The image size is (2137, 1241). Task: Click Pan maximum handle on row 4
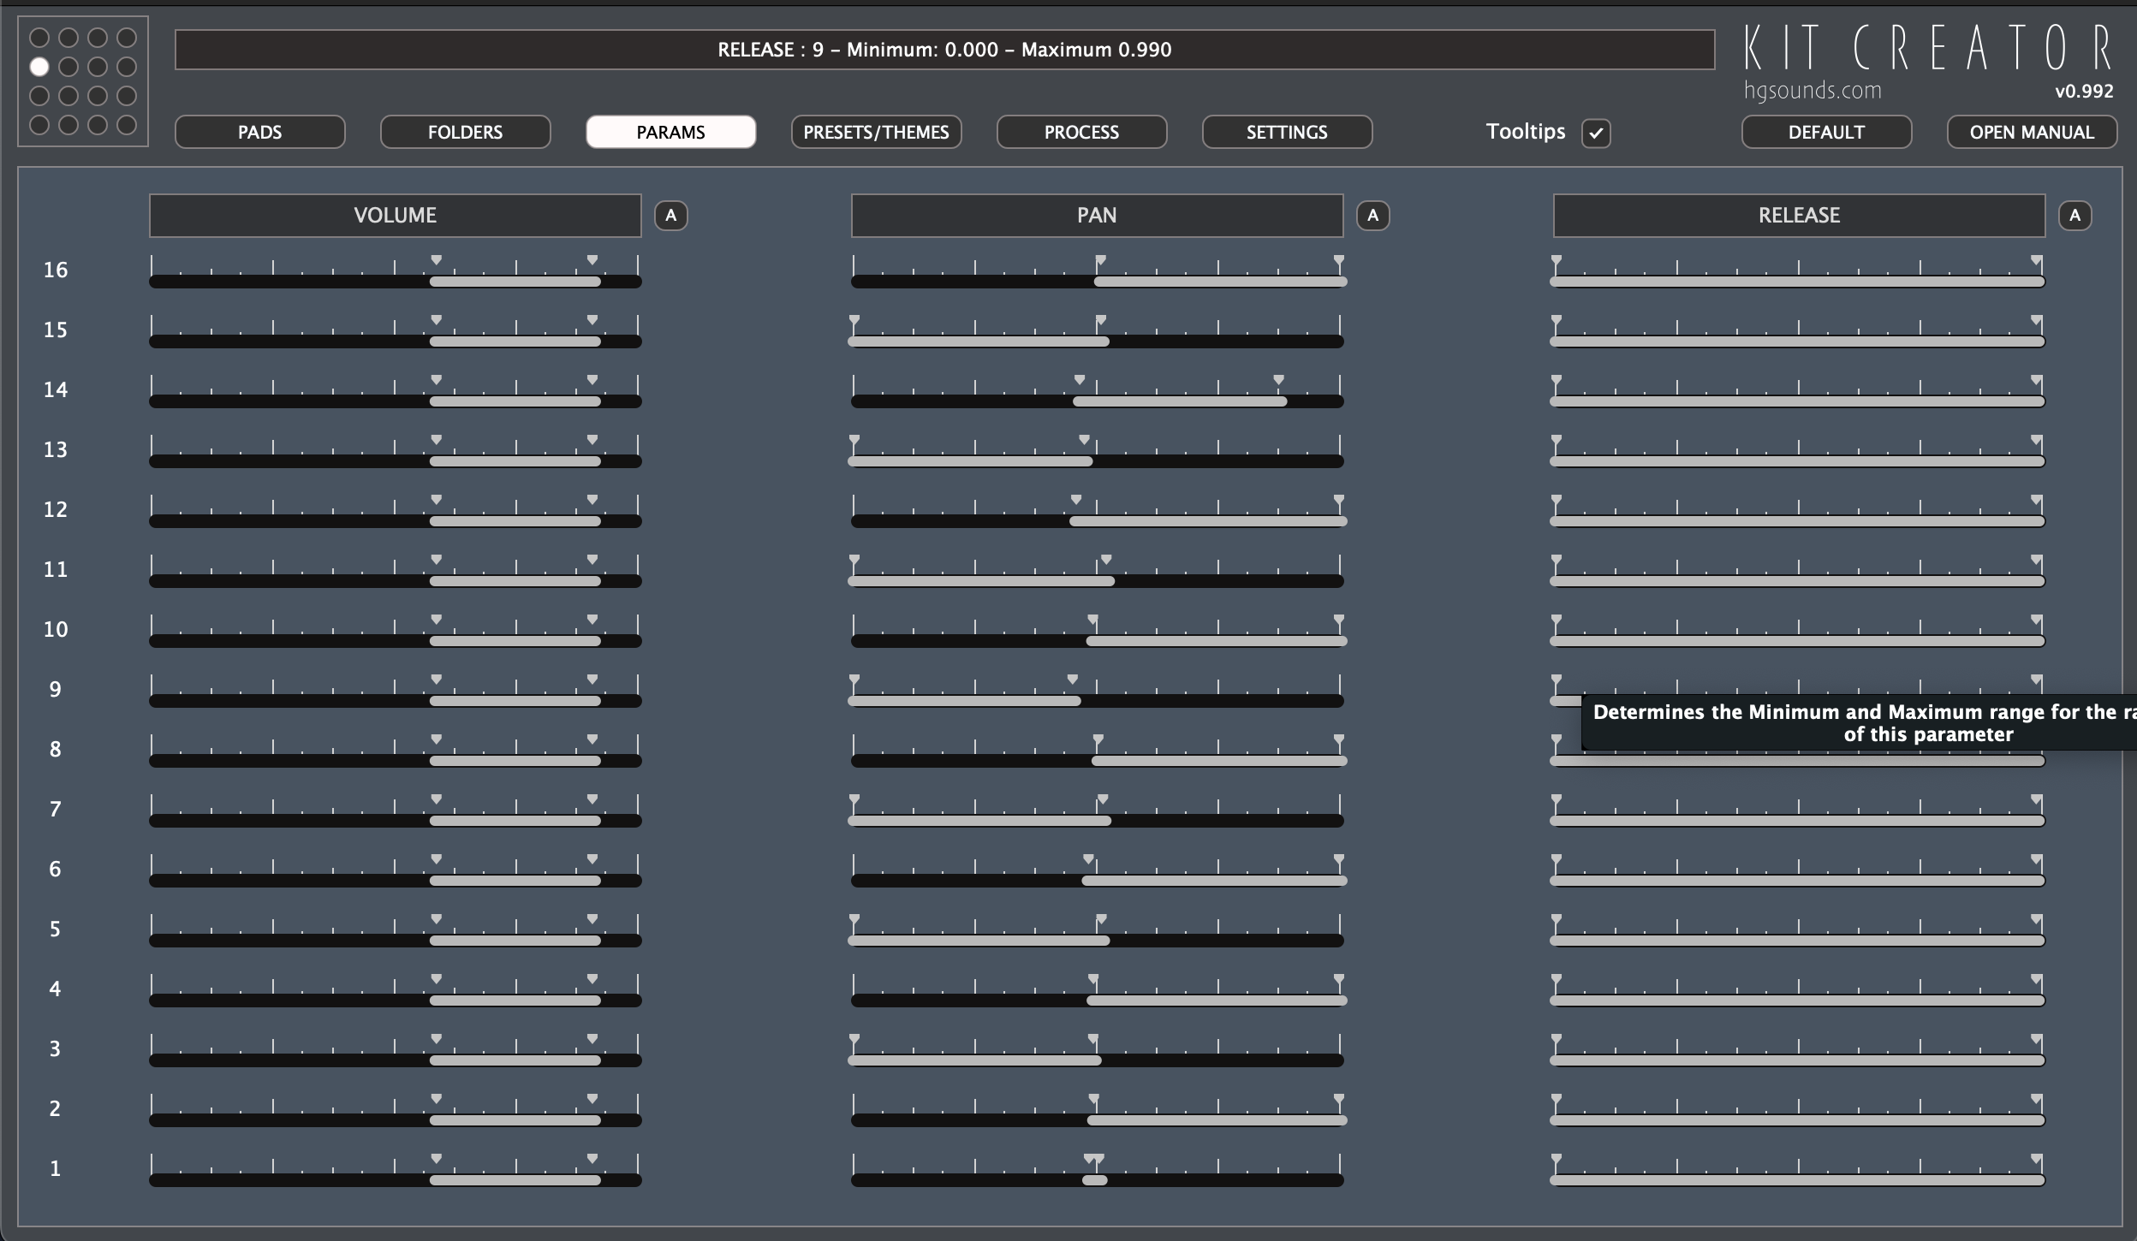tap(1339, 979)
